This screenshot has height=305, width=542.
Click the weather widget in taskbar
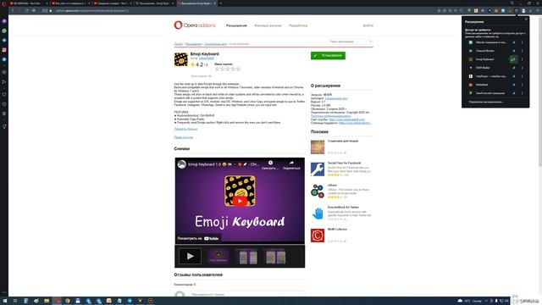(x=470, y=301)
